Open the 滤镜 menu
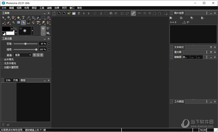Viewport: 218px width, 132px height. [49, 8]
